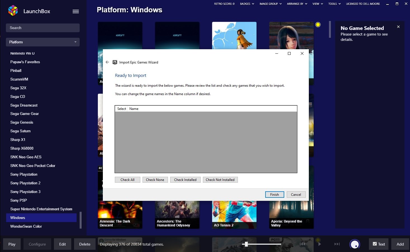Image resolution: width=410 pixels, height=252 pixels.
Task: Open Aporia: Beyond the Valley cover
Action: point(291,215)
